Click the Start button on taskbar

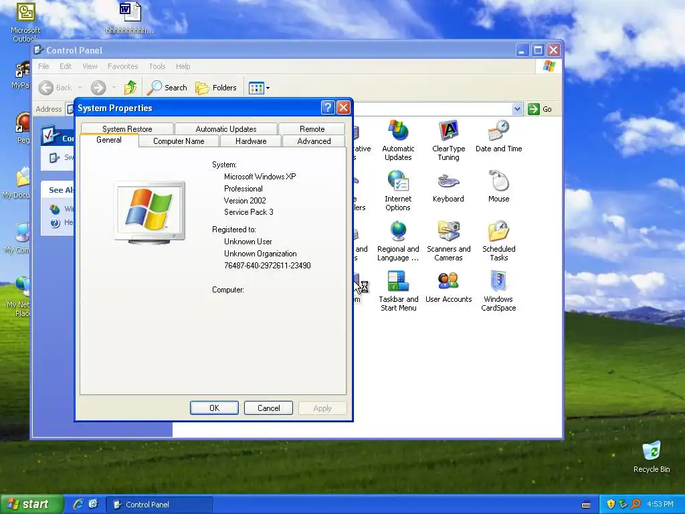pyautogui.click(x=28, y=505)
